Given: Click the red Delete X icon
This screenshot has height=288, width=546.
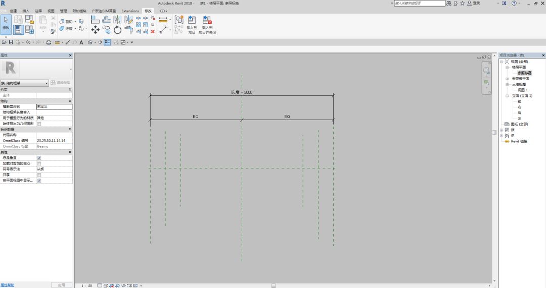Looking at the screenshot, I should (x=153, y=32).
